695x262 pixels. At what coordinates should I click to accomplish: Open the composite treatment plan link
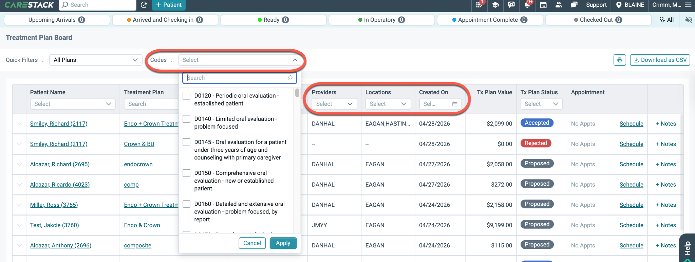coord(137,245)
